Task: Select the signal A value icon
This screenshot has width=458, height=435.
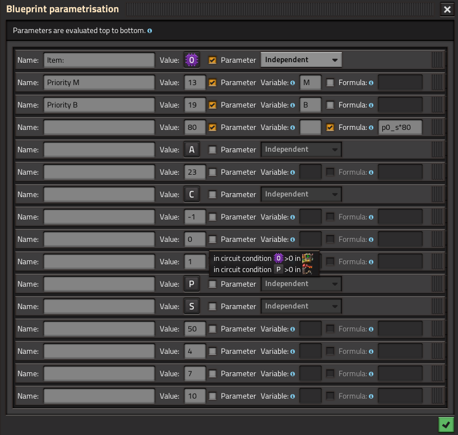Action: [x=192, y=149]
